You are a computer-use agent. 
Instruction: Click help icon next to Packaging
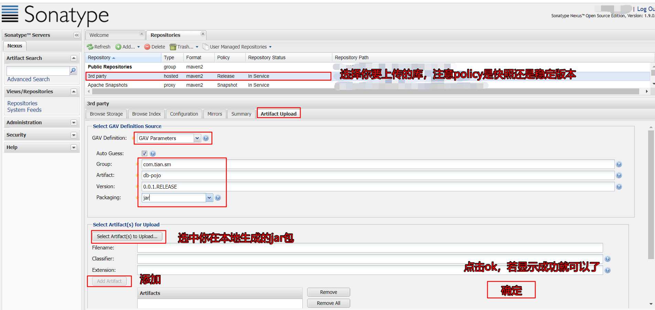pos(218,197)
